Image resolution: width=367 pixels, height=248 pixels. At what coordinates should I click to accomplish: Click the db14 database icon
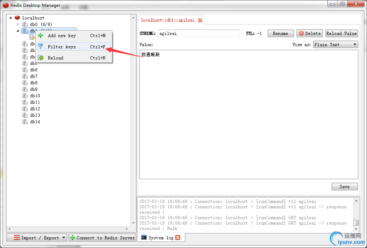[25, 122]
